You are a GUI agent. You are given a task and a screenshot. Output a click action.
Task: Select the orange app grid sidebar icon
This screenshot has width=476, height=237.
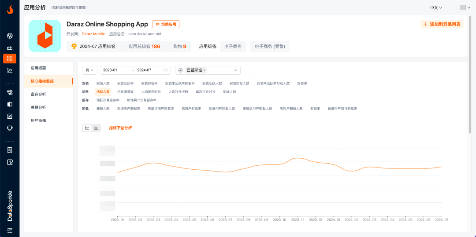(x=10, y=59)
